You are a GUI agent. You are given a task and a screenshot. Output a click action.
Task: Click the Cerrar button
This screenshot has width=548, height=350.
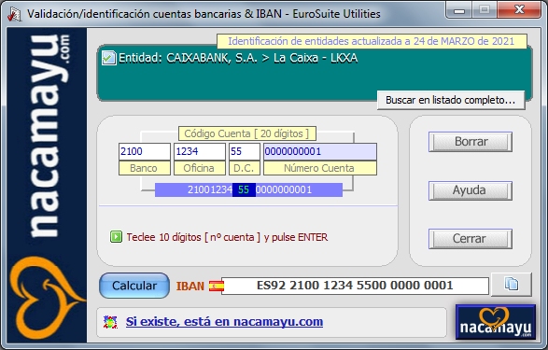tap(471, 239)
